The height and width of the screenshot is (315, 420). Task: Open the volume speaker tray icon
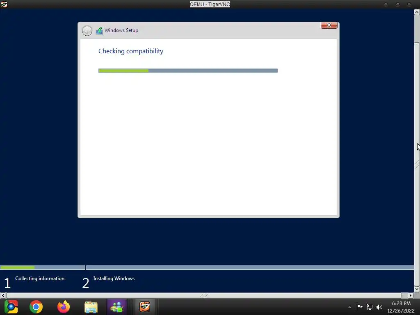pos(379,307)
